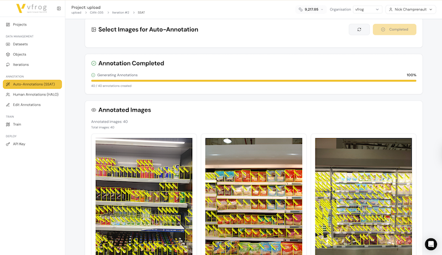Click the annotation progress bar

coord(254,81)
